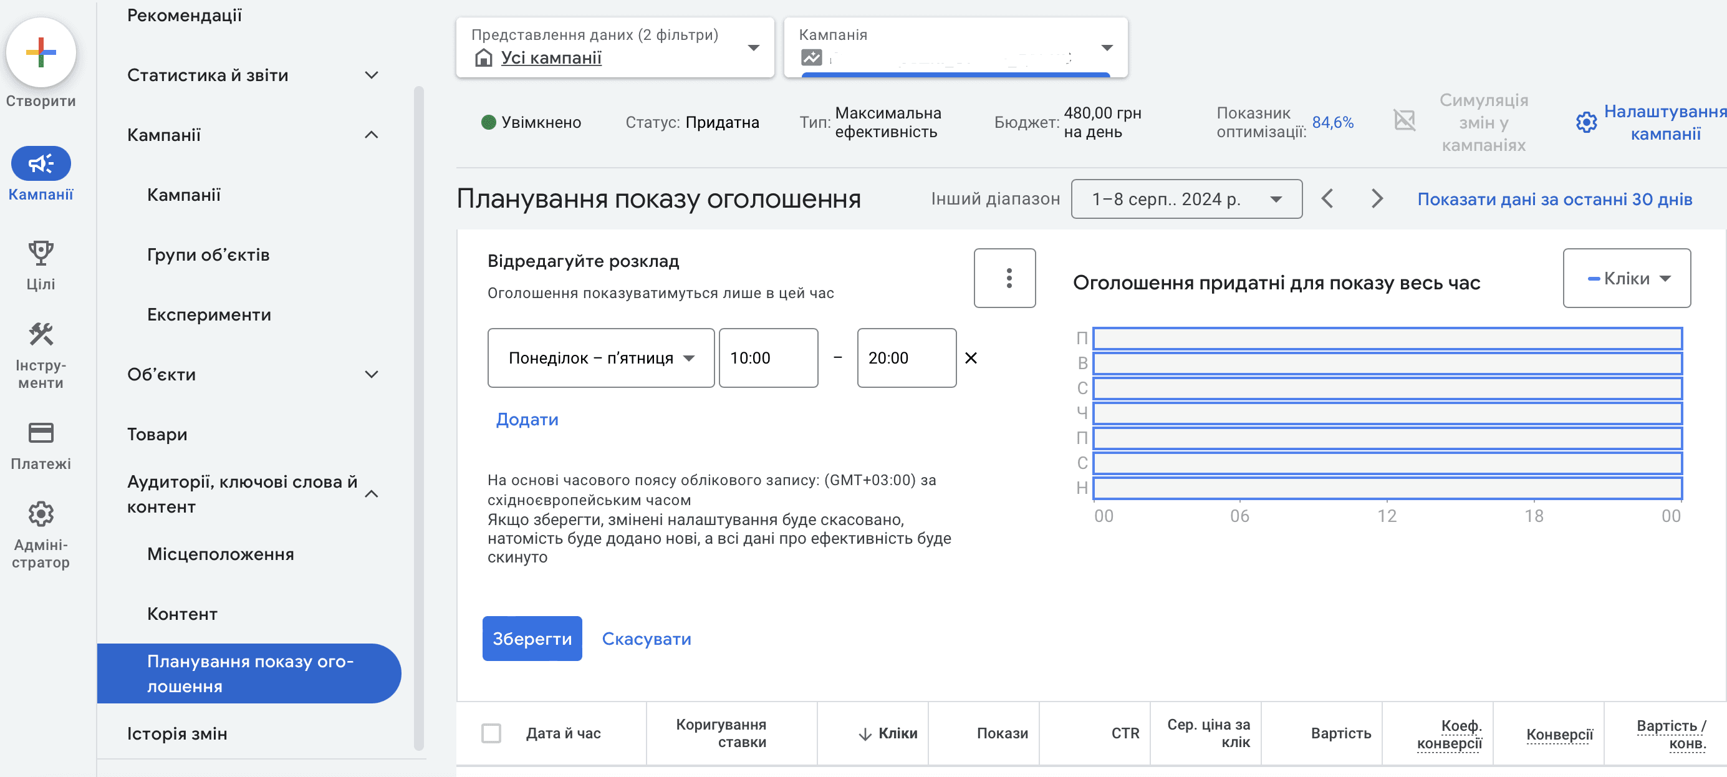Open Кампанії submenu item

click(184, 195)
